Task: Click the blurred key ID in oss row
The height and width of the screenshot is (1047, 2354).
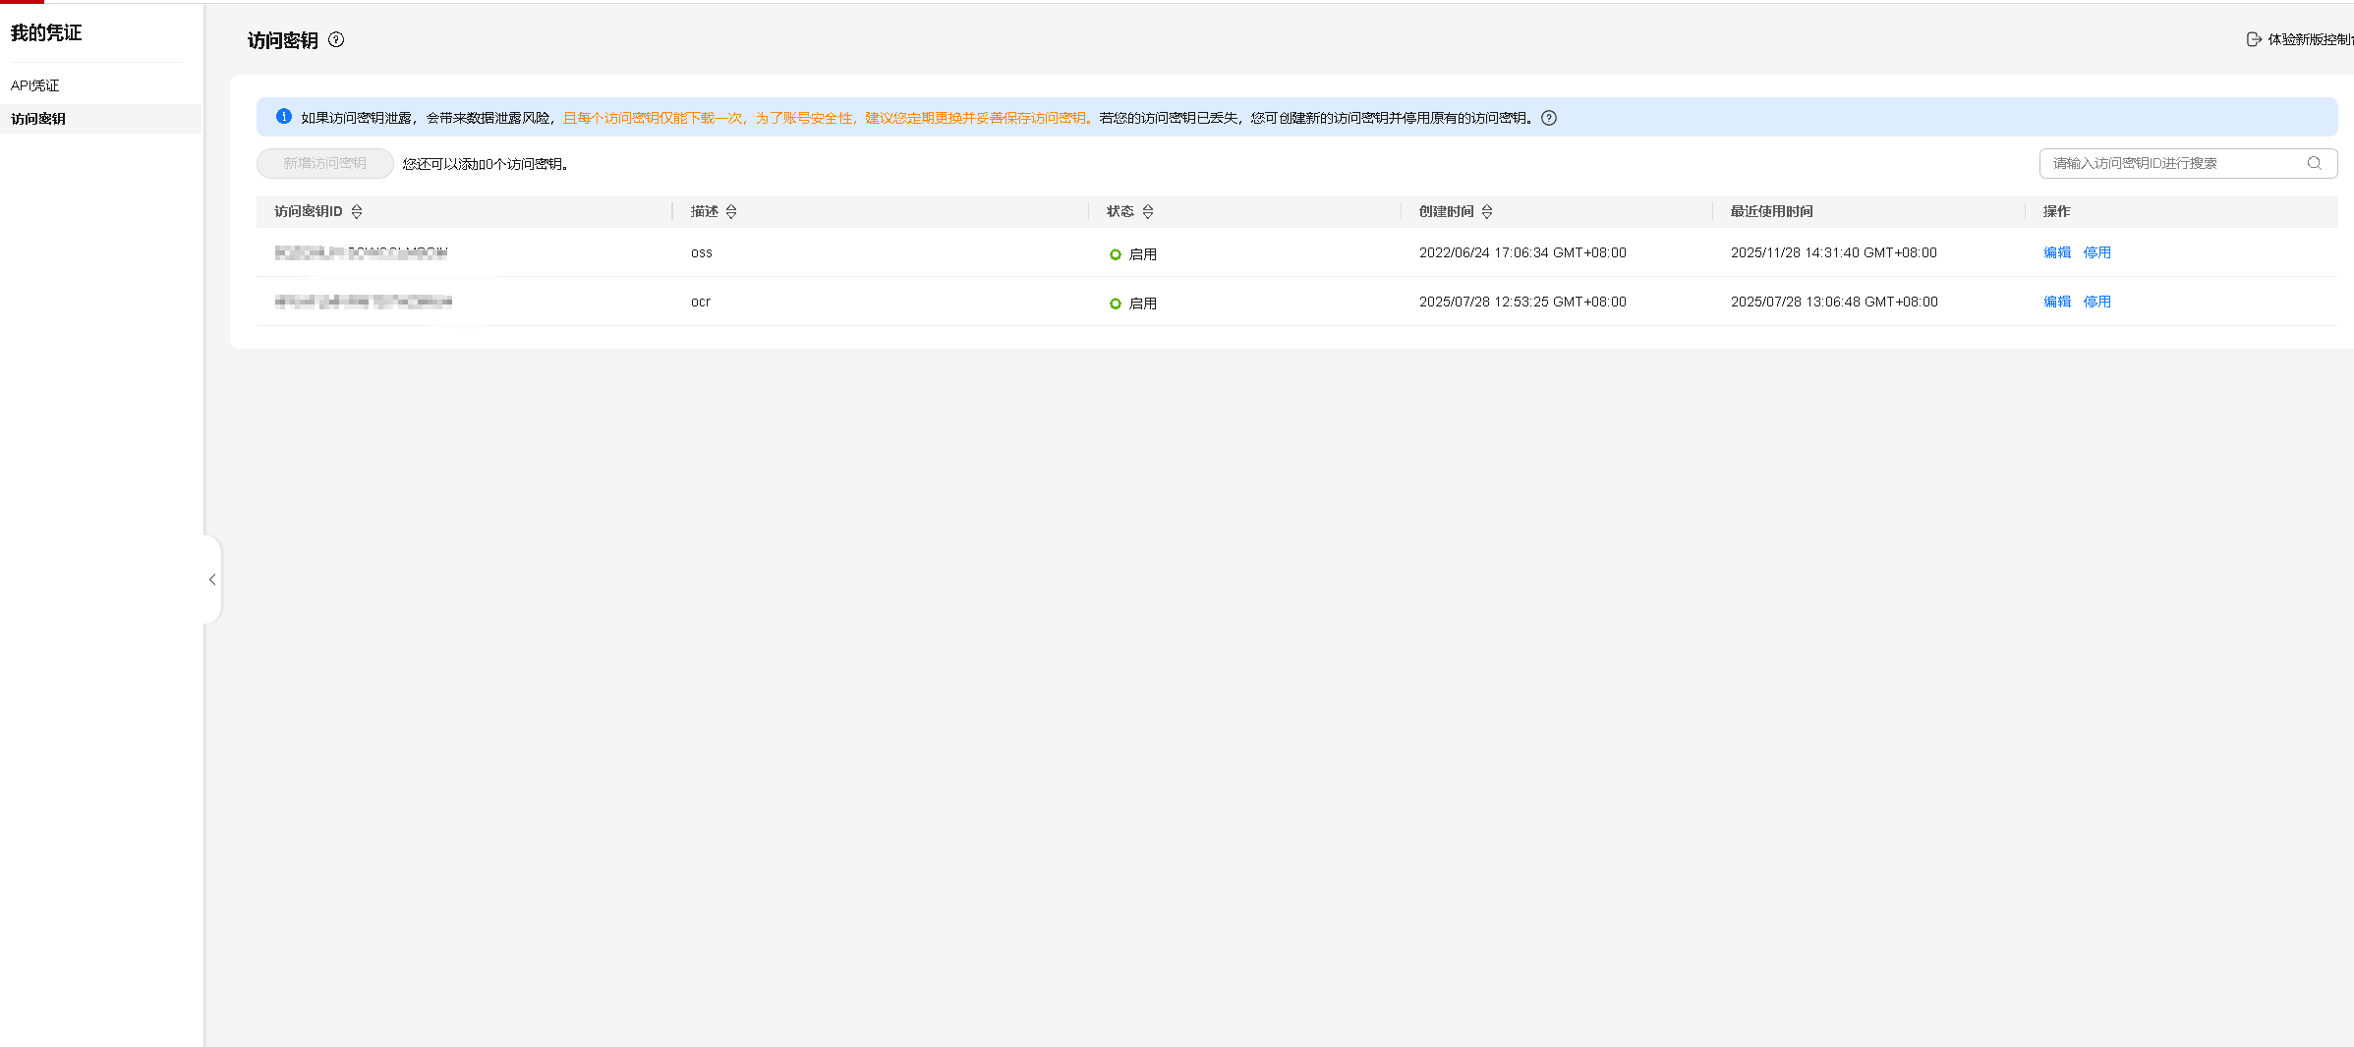Action: tap(361, 252)
